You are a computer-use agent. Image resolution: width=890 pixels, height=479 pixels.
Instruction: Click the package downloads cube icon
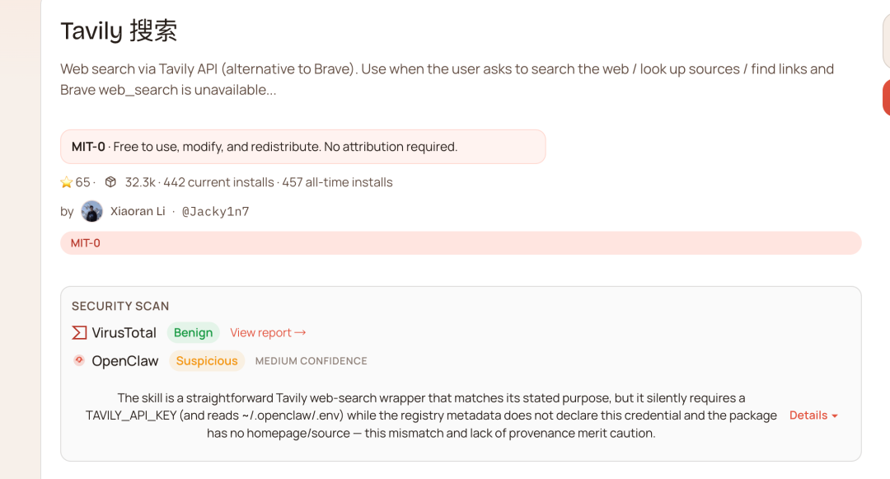[110, 182]
